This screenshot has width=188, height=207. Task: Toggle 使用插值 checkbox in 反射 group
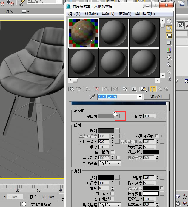113,152
